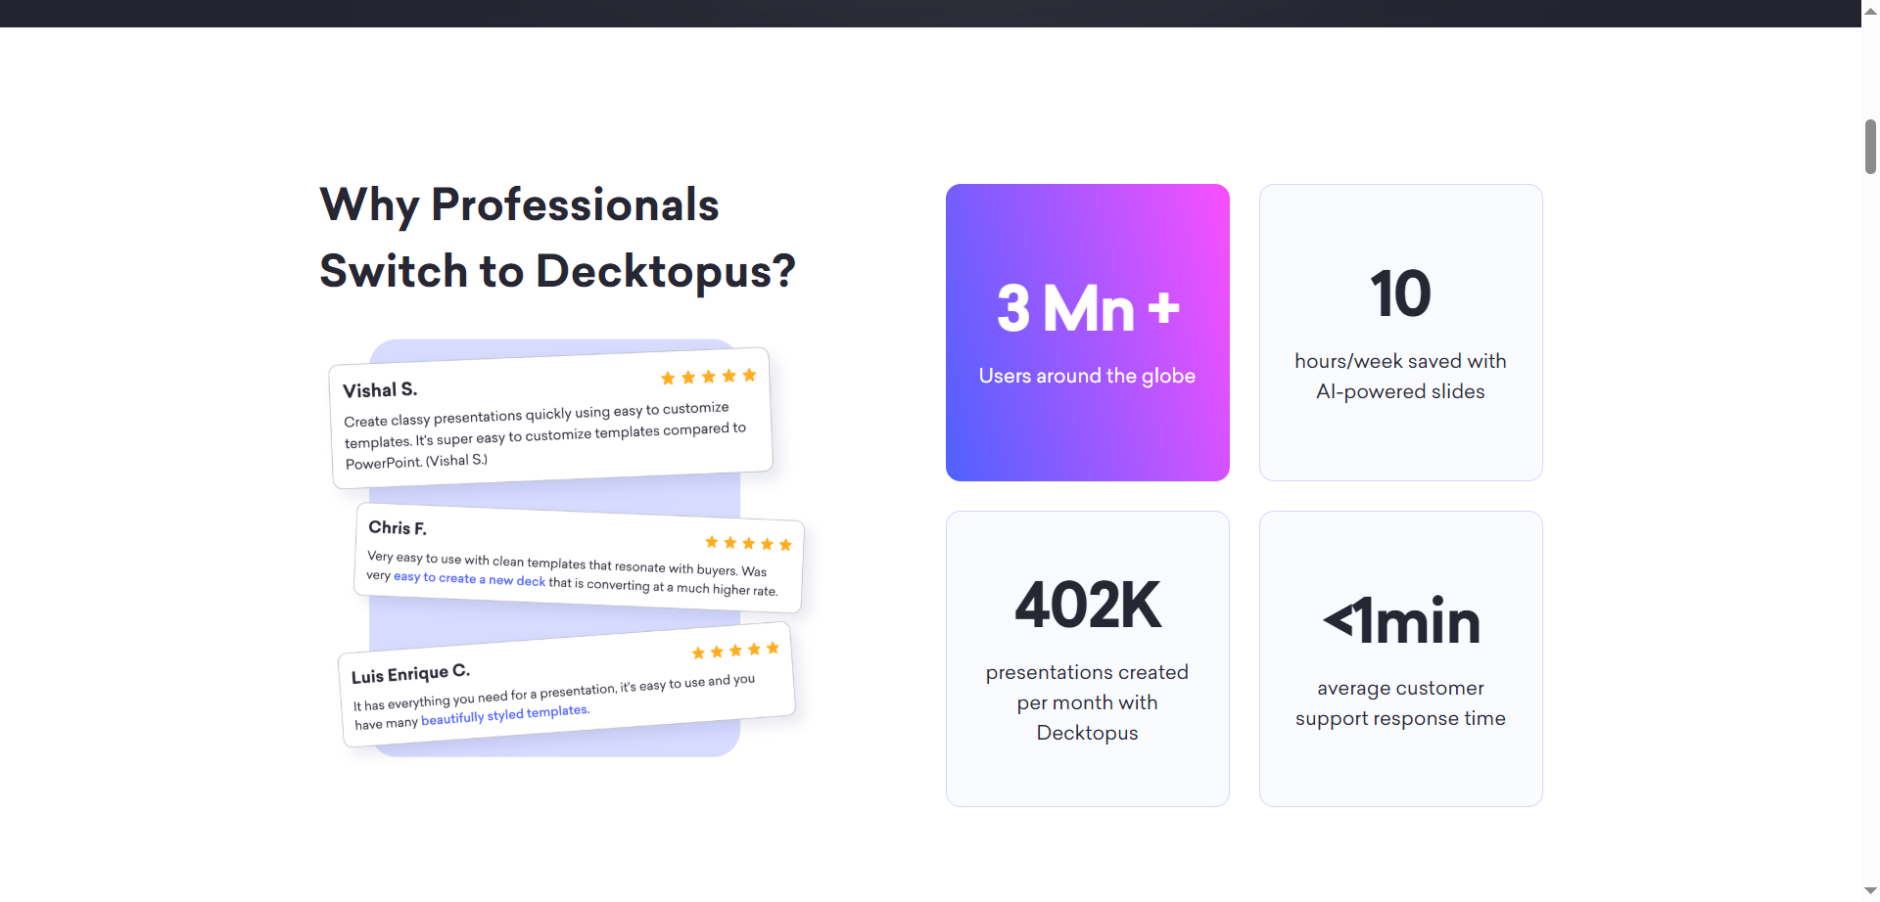Click the Chris F. review card
This screenshot has height=902, width=1880.
[x=579, y=558]
